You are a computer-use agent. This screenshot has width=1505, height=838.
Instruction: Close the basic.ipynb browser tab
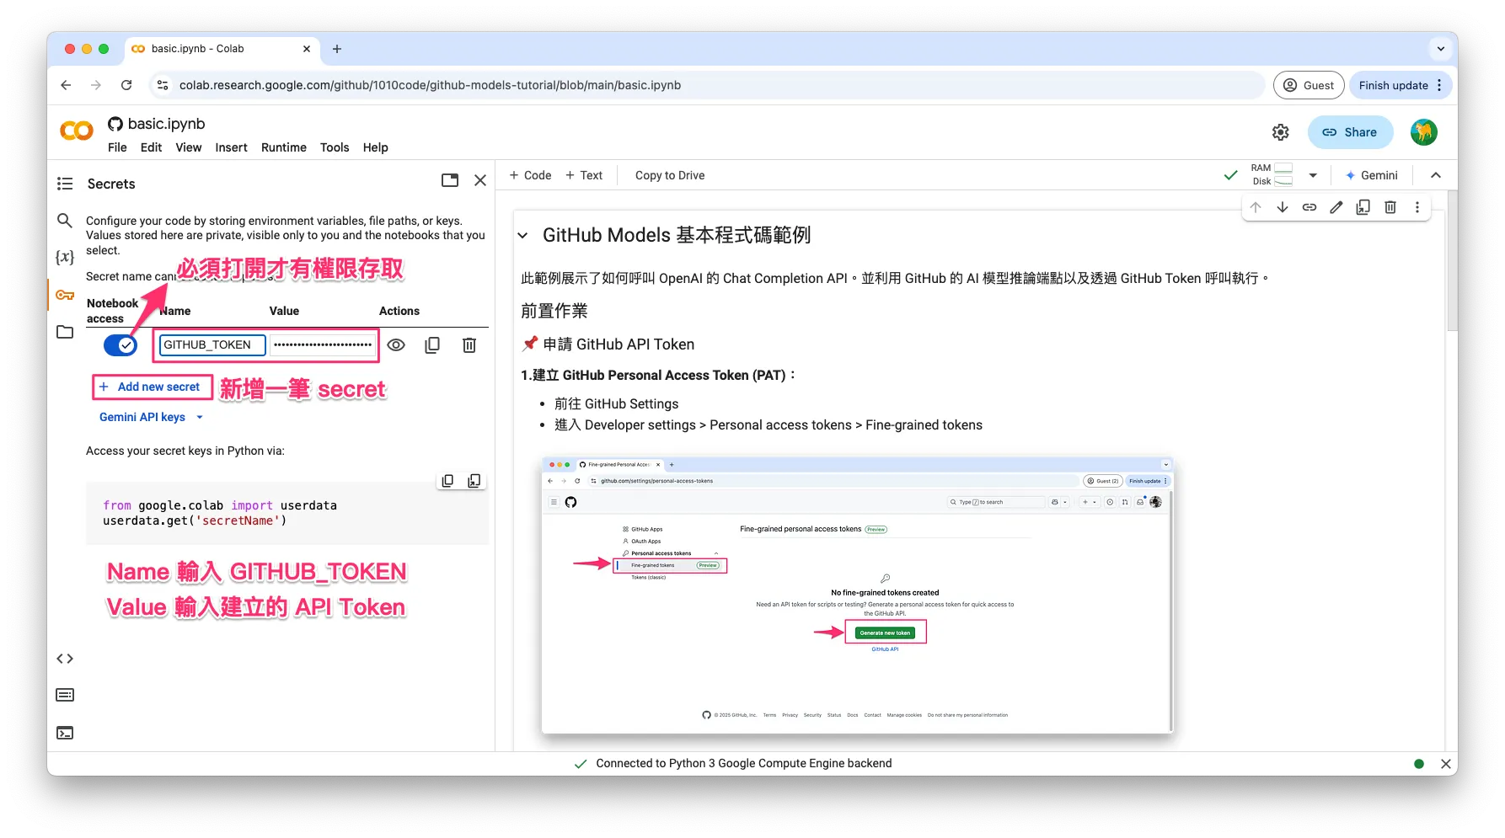306,49
